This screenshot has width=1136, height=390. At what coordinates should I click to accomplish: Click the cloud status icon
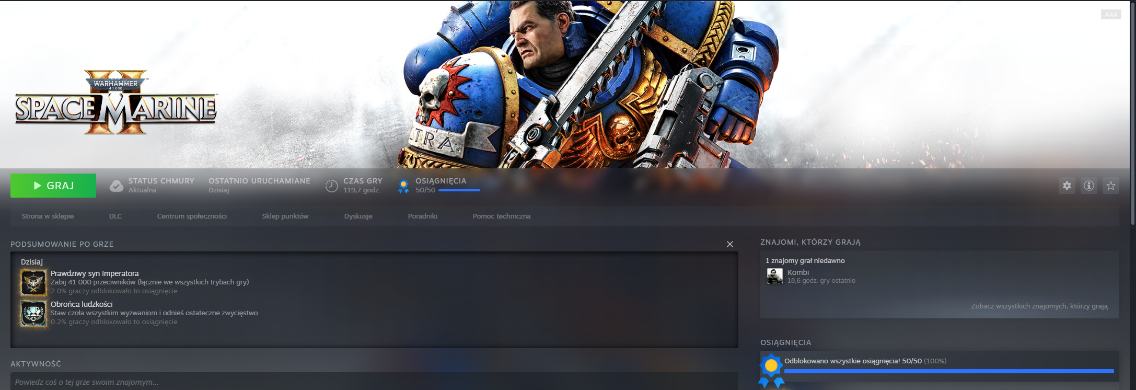[117, 186]
